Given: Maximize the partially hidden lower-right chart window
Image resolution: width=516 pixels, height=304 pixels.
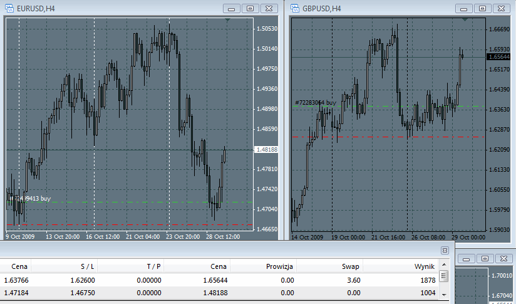Looking at the screenshot, I should point(485,258).
